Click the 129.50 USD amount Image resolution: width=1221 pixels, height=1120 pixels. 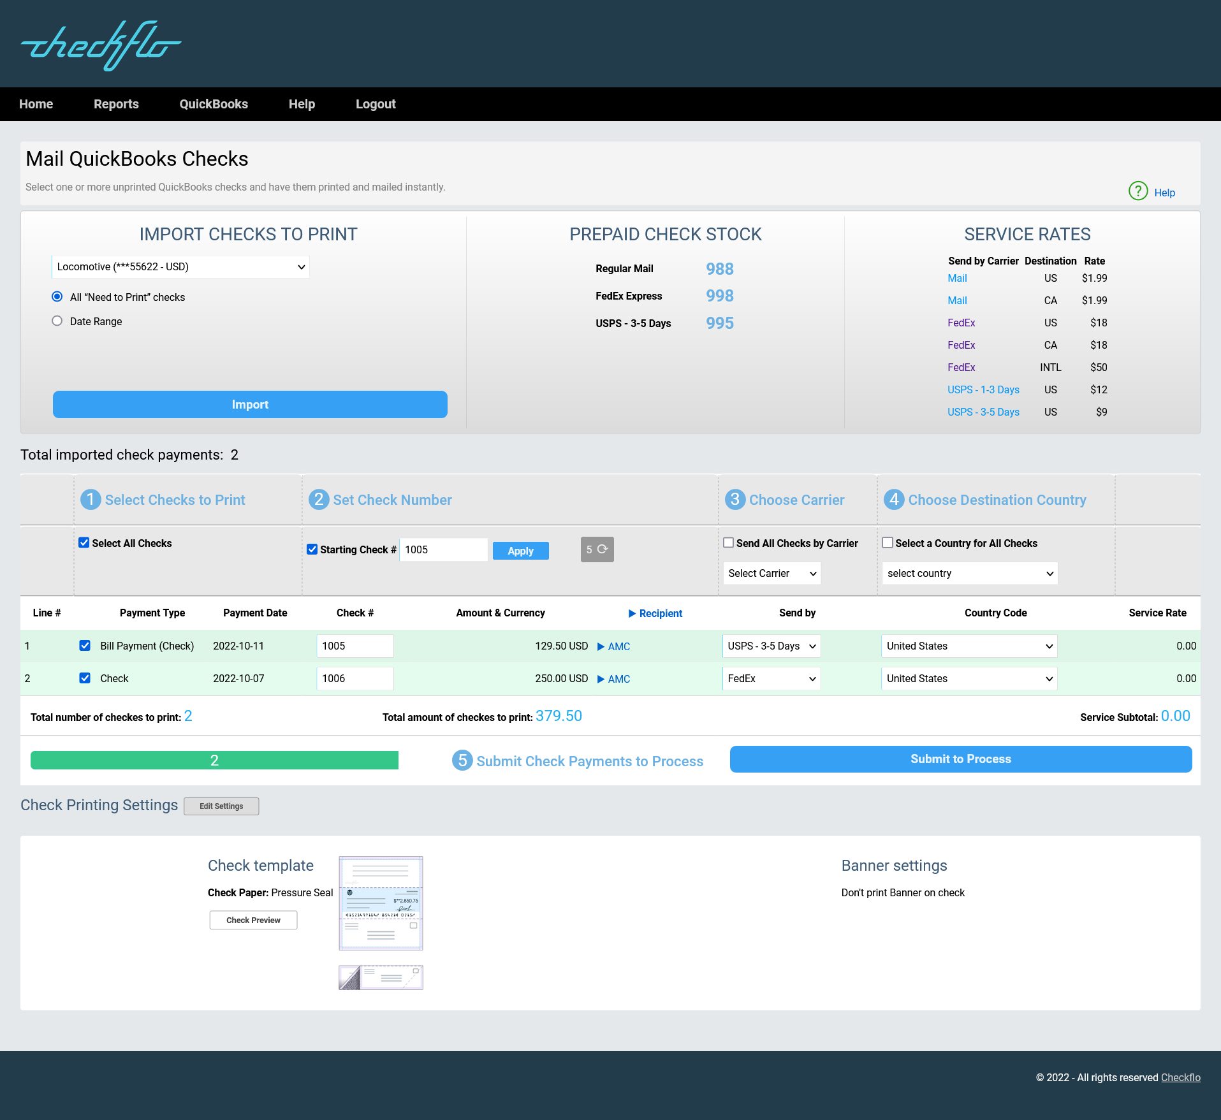click(x=561, y=646)
